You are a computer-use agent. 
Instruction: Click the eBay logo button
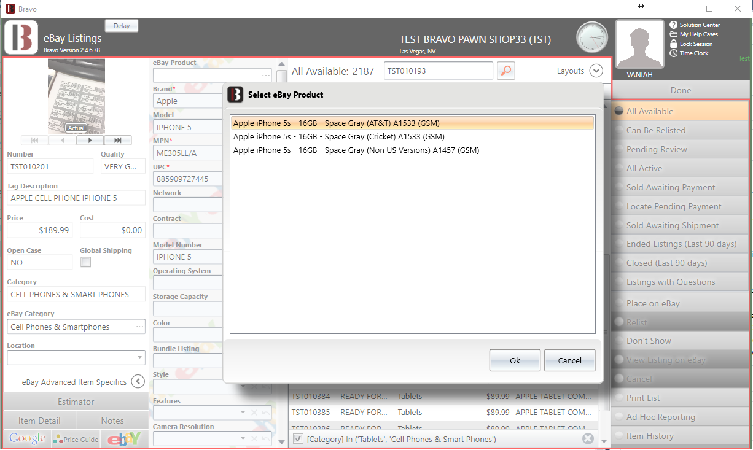coord(124,438)
